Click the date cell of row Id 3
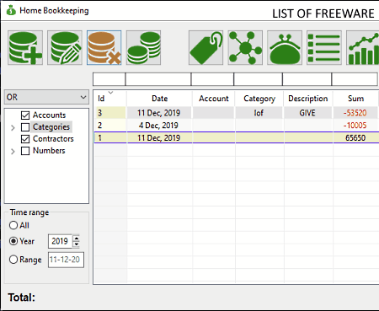This screenshot has width=379, height=311. point(159,113)
